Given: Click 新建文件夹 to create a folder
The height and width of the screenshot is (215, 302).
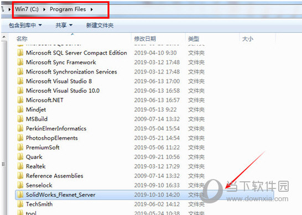Looking at the screenshot, I should (x=100, y=25).
